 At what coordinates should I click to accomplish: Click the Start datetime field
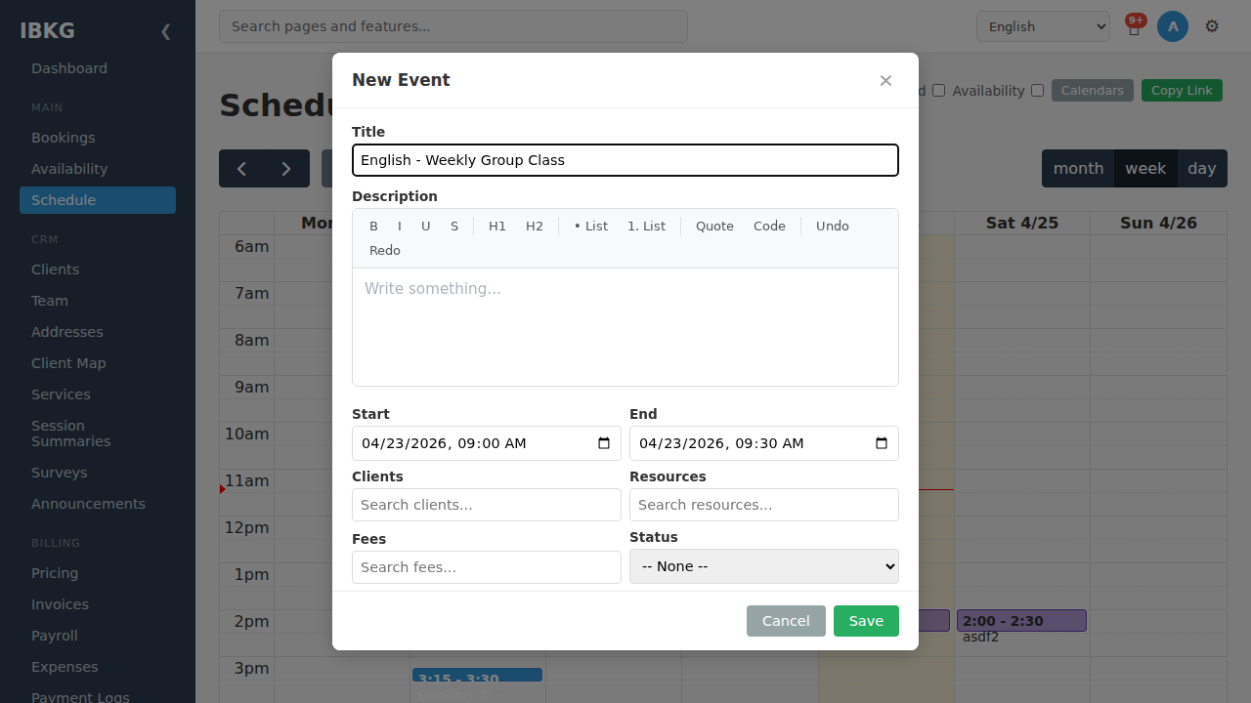coord(487,443)
